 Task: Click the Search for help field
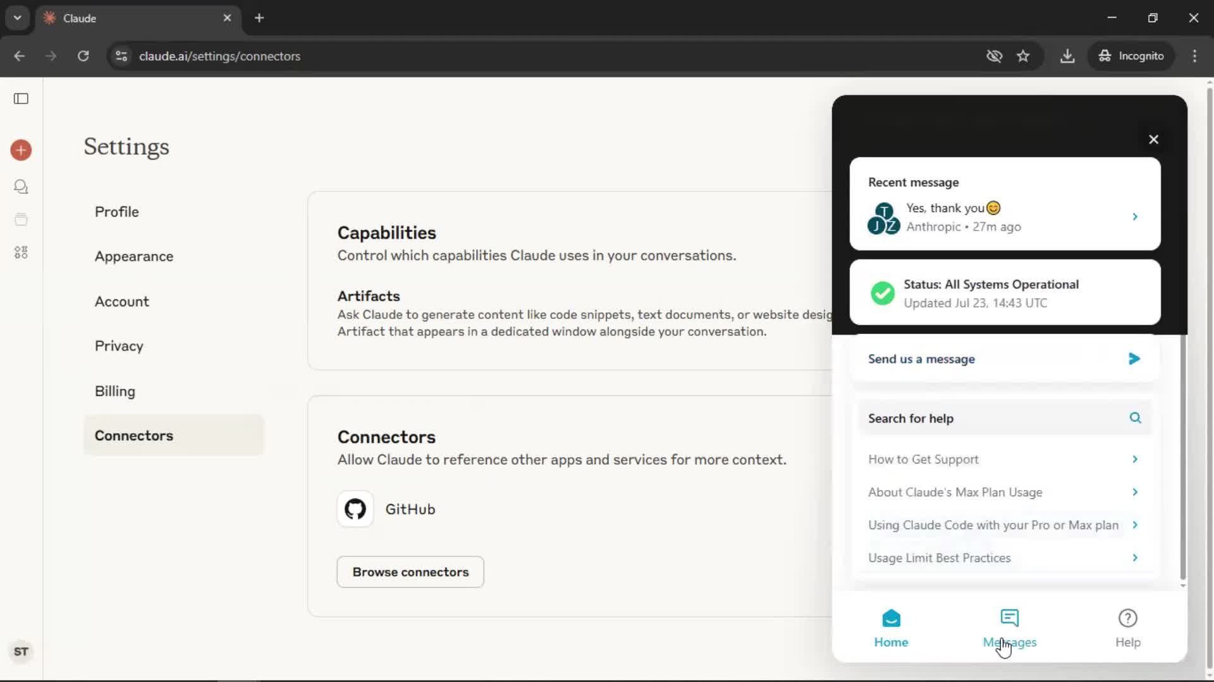pos(1005,418)
